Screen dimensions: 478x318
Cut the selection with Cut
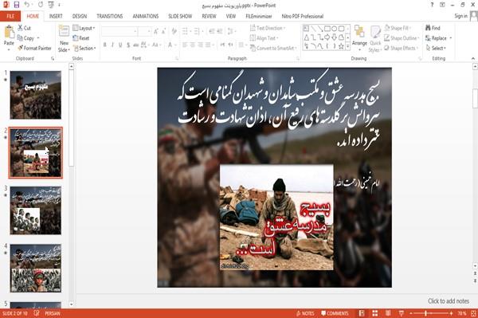pyautogui.click(x=24, y=28)
